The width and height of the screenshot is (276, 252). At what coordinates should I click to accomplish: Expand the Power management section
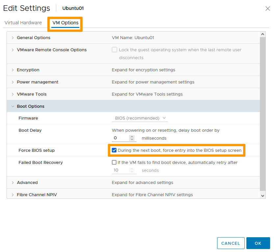click(13, 82)
